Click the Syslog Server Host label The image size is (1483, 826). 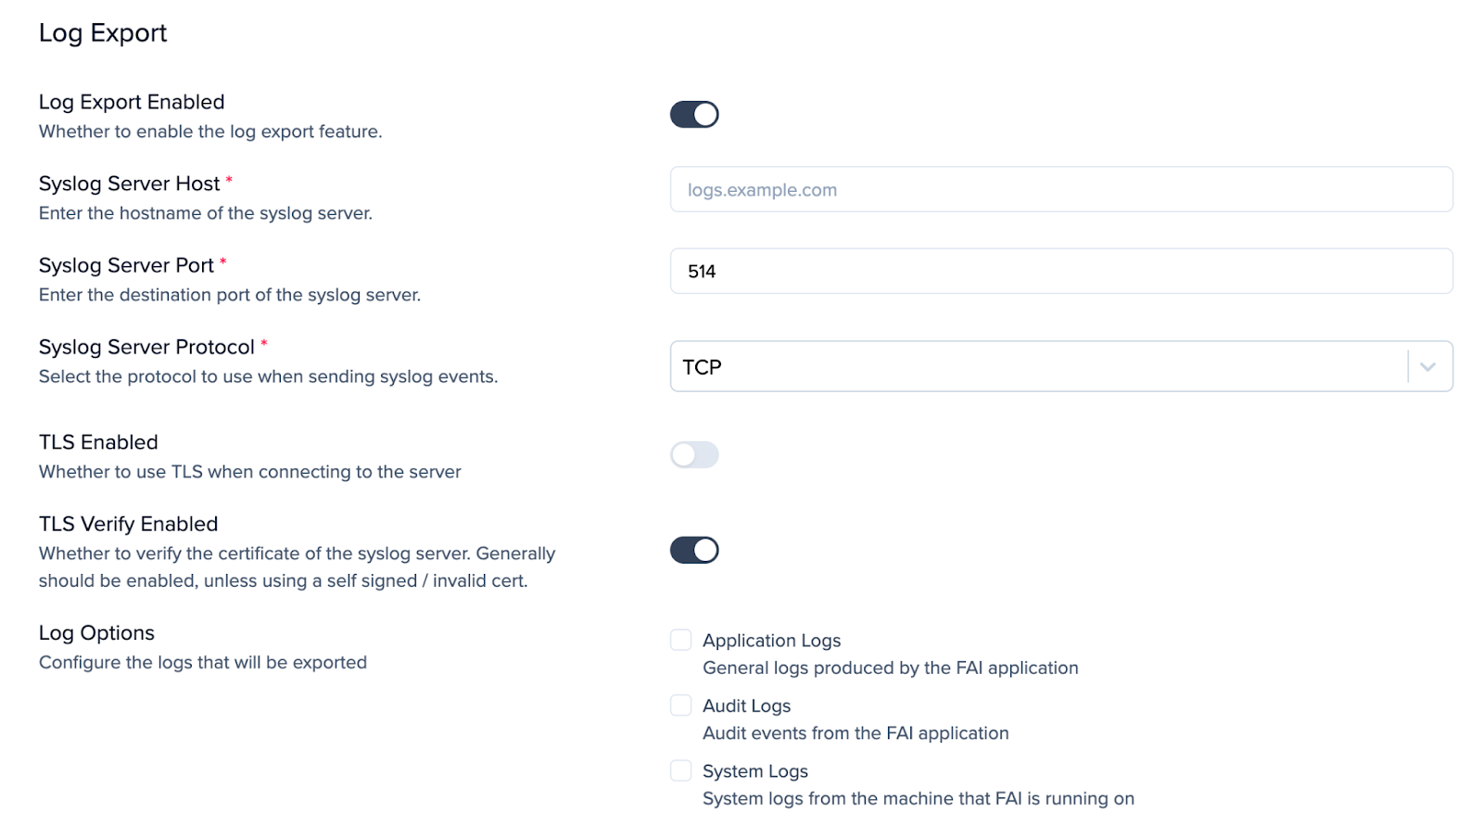tap(130, 184)
